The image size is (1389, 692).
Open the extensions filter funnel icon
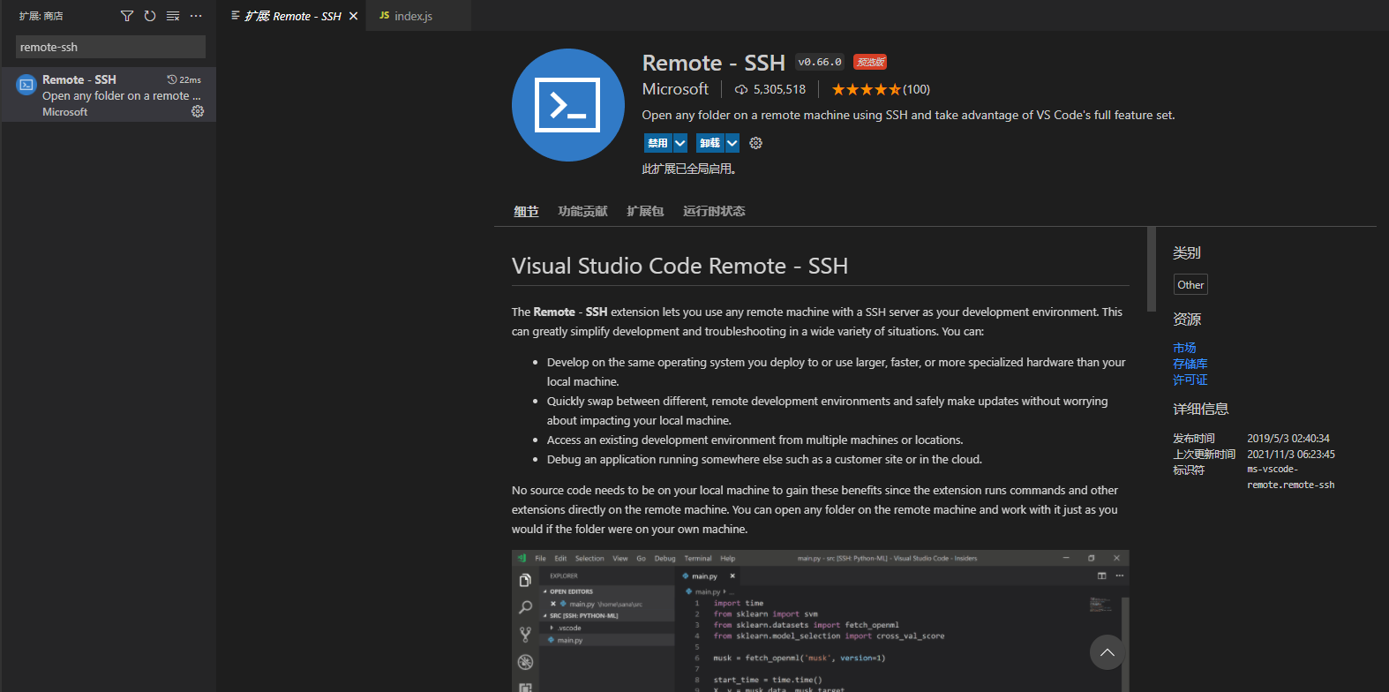(127, 16)
